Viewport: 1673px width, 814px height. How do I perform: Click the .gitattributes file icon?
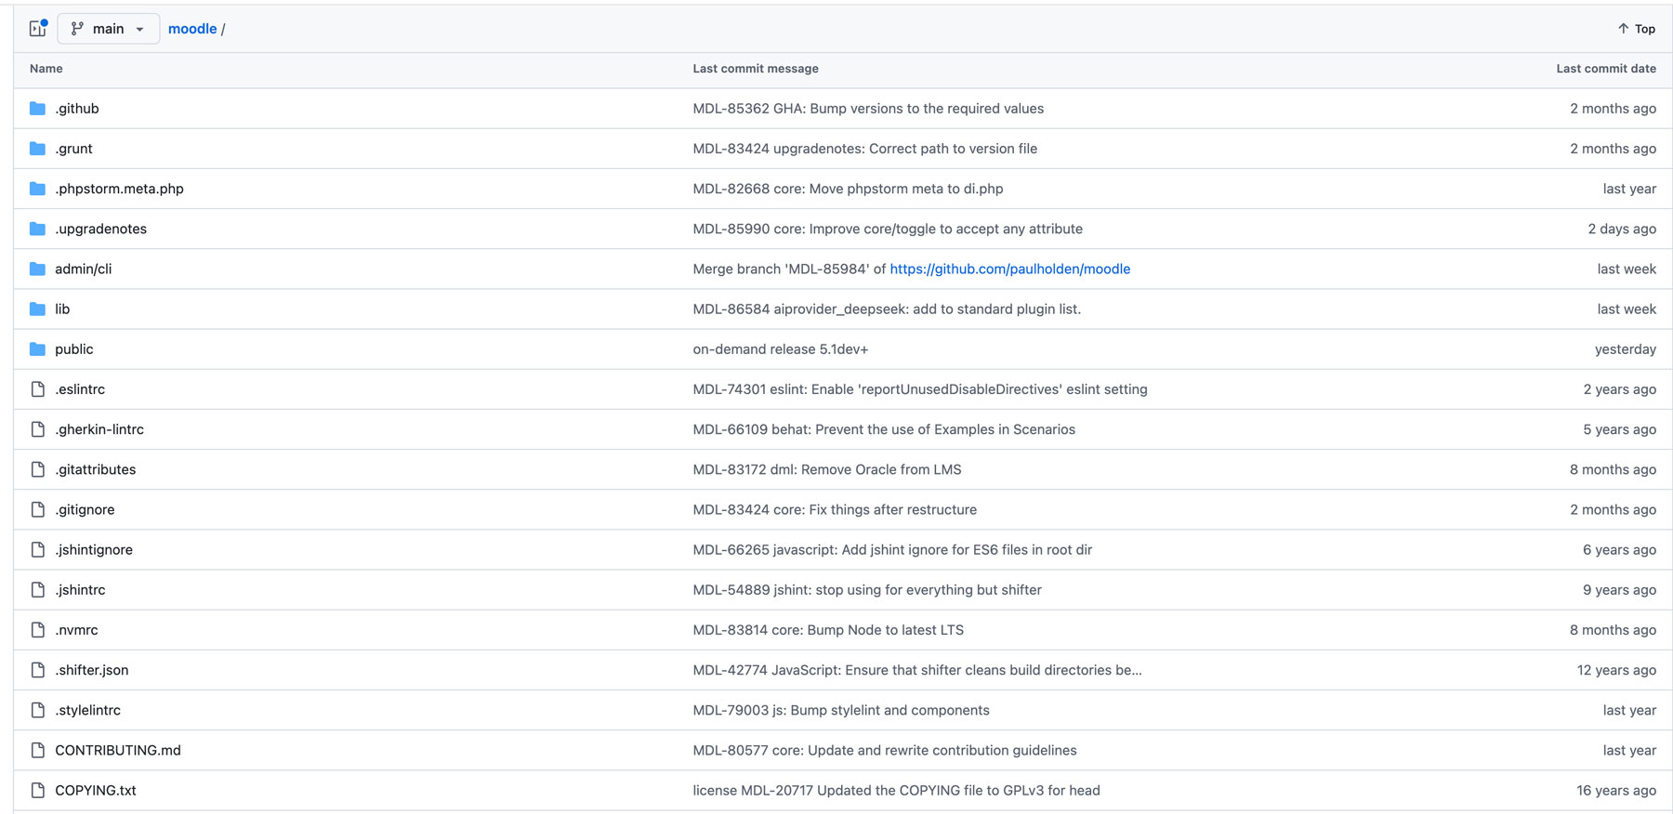(x=37, y=469)
